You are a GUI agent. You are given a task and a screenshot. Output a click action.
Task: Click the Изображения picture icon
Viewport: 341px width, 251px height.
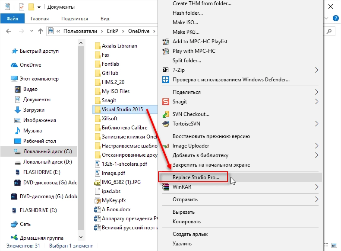click(18, 120)
